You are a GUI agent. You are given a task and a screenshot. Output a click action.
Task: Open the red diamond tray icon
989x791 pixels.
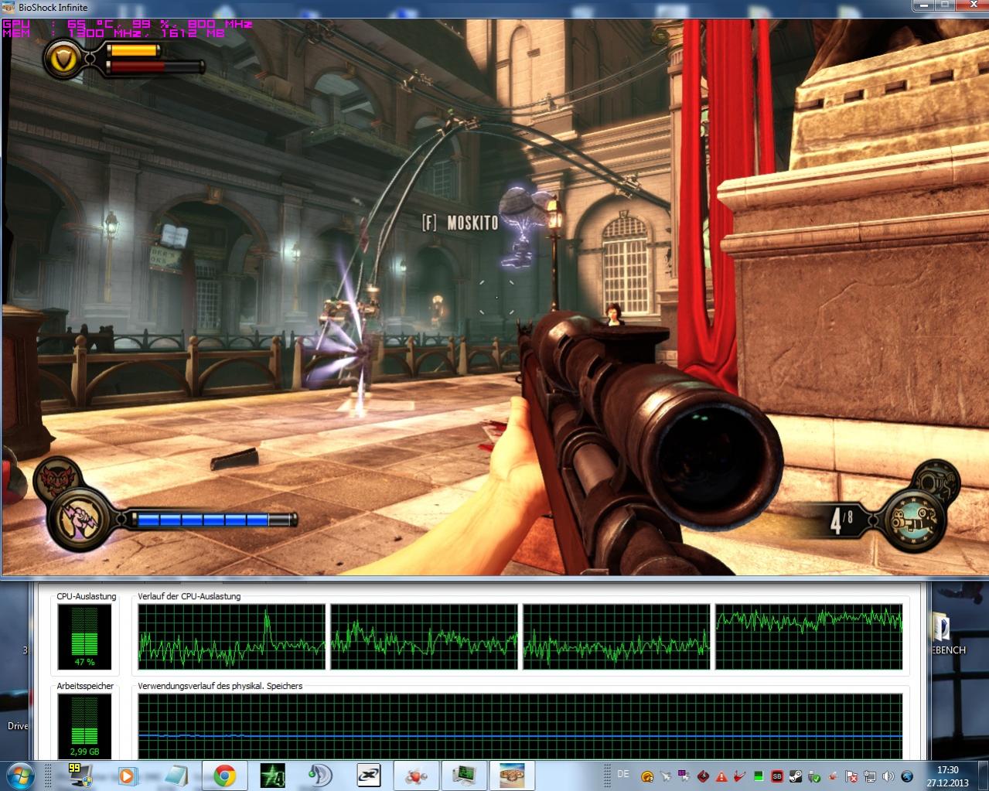703,776
